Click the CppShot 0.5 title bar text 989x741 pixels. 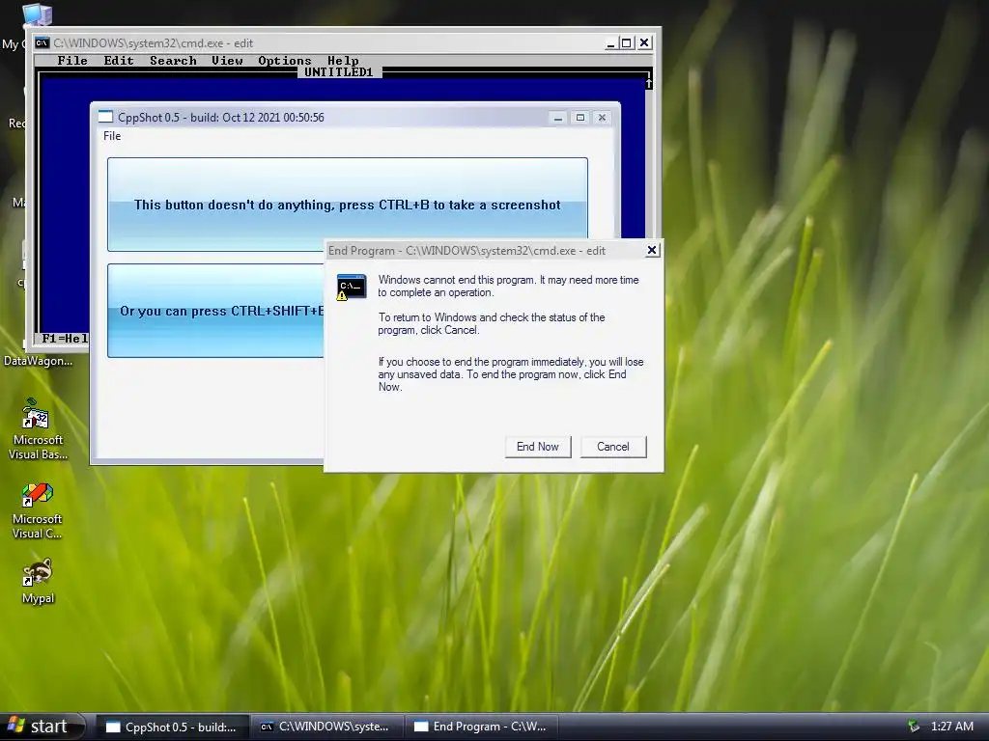[221, 118]
